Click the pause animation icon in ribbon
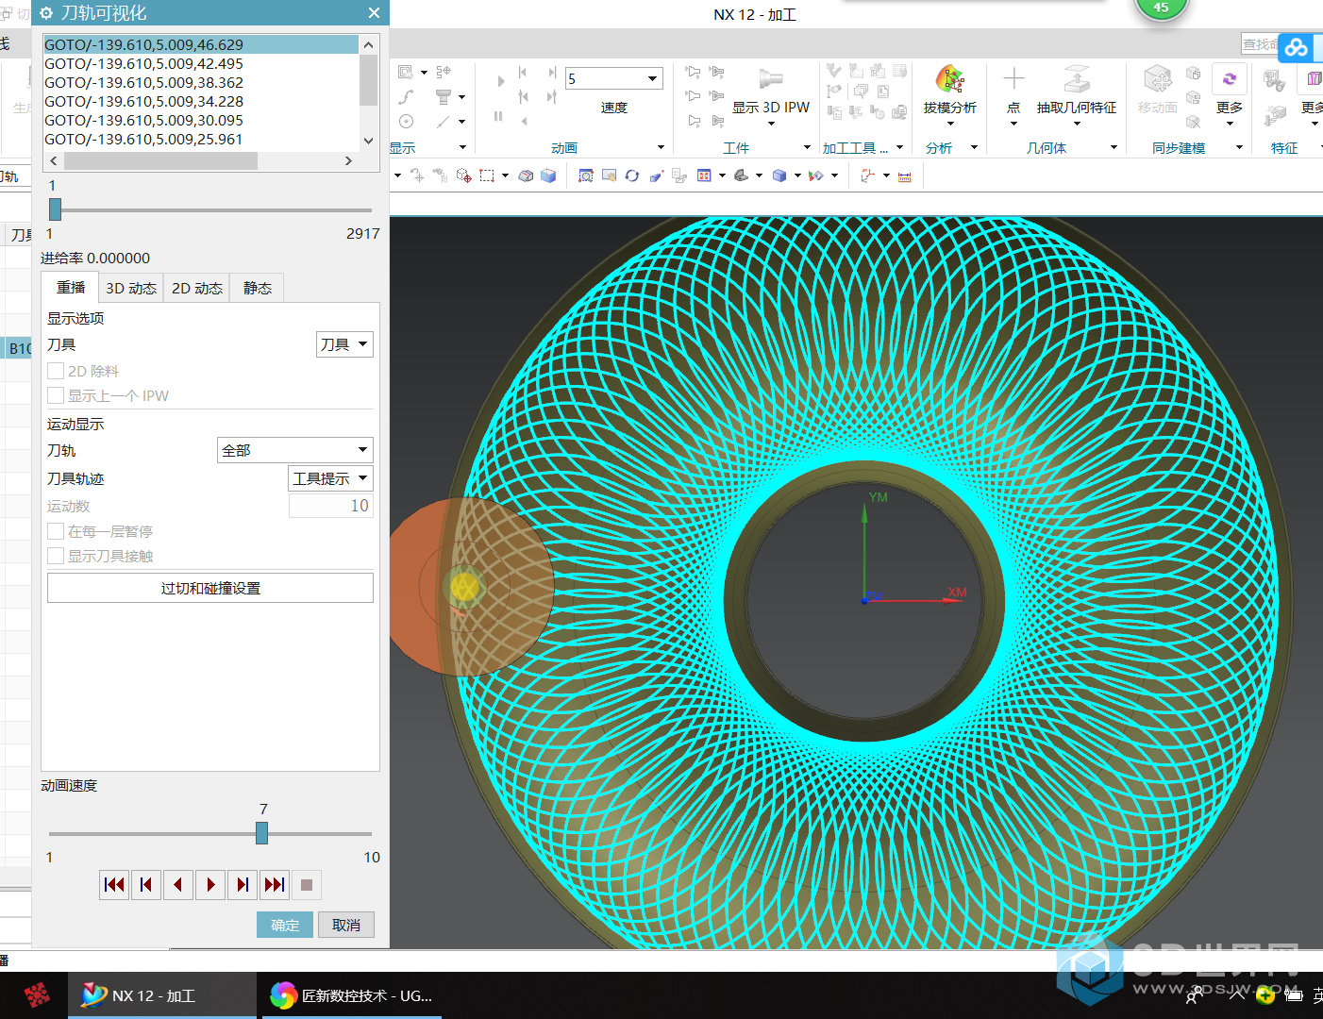 click(498, 116)
